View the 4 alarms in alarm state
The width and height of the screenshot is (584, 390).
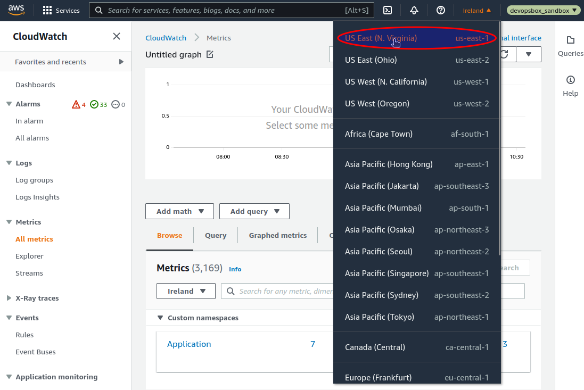pos(79,104)
